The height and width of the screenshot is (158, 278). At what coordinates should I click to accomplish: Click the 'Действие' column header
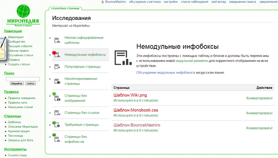click(x=265, y=88)
